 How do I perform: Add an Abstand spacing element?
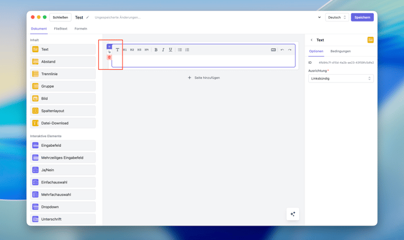coord(63,62)
